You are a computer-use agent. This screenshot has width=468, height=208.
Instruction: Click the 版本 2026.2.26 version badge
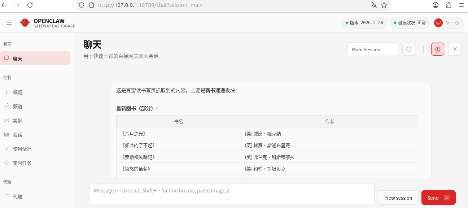click(364, 23)
